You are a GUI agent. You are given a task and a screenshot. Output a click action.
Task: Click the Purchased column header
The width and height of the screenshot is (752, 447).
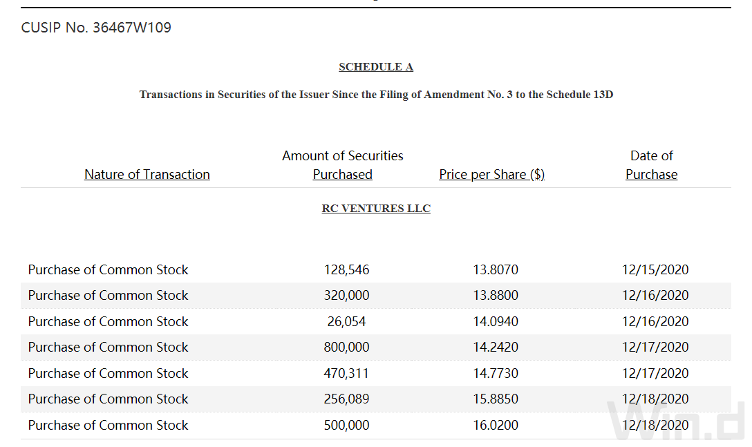(x=342, y=175)
